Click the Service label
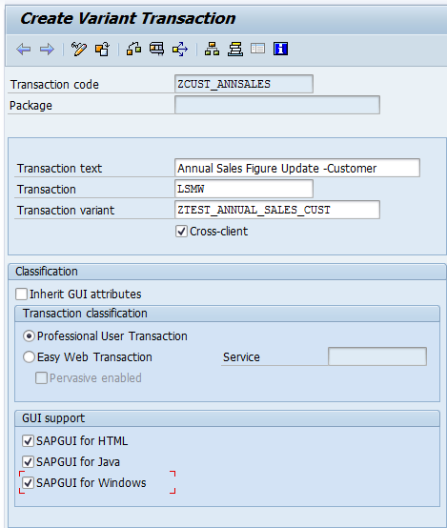The width and height of the screenshot is (447, 528). point(241,357)
